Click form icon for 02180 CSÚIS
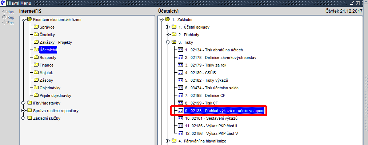Image resolution: width=368 pixels, height=145 pixels. 180,73
